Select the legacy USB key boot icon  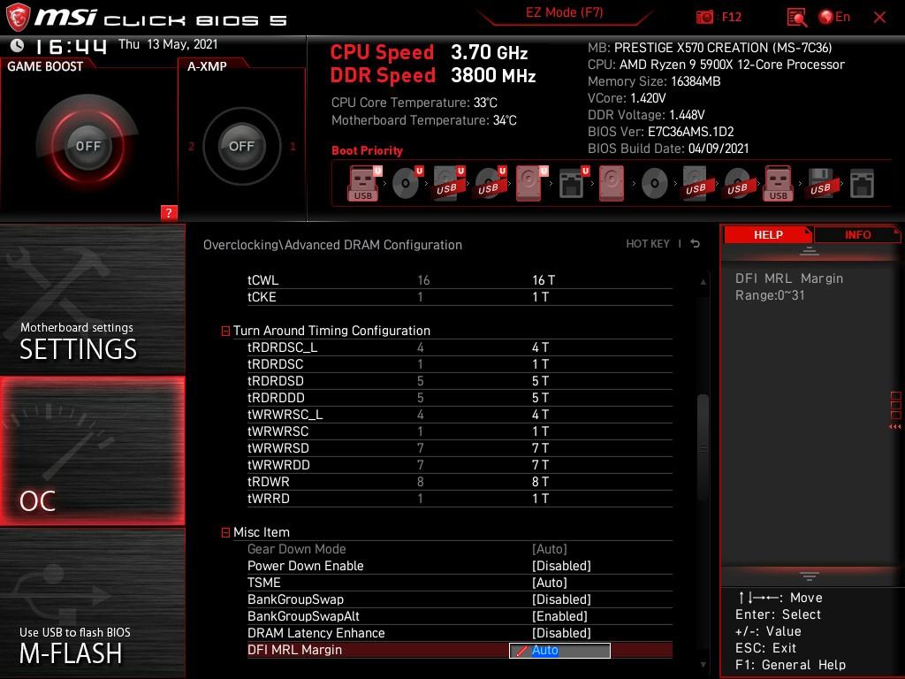tap(778, 184)
